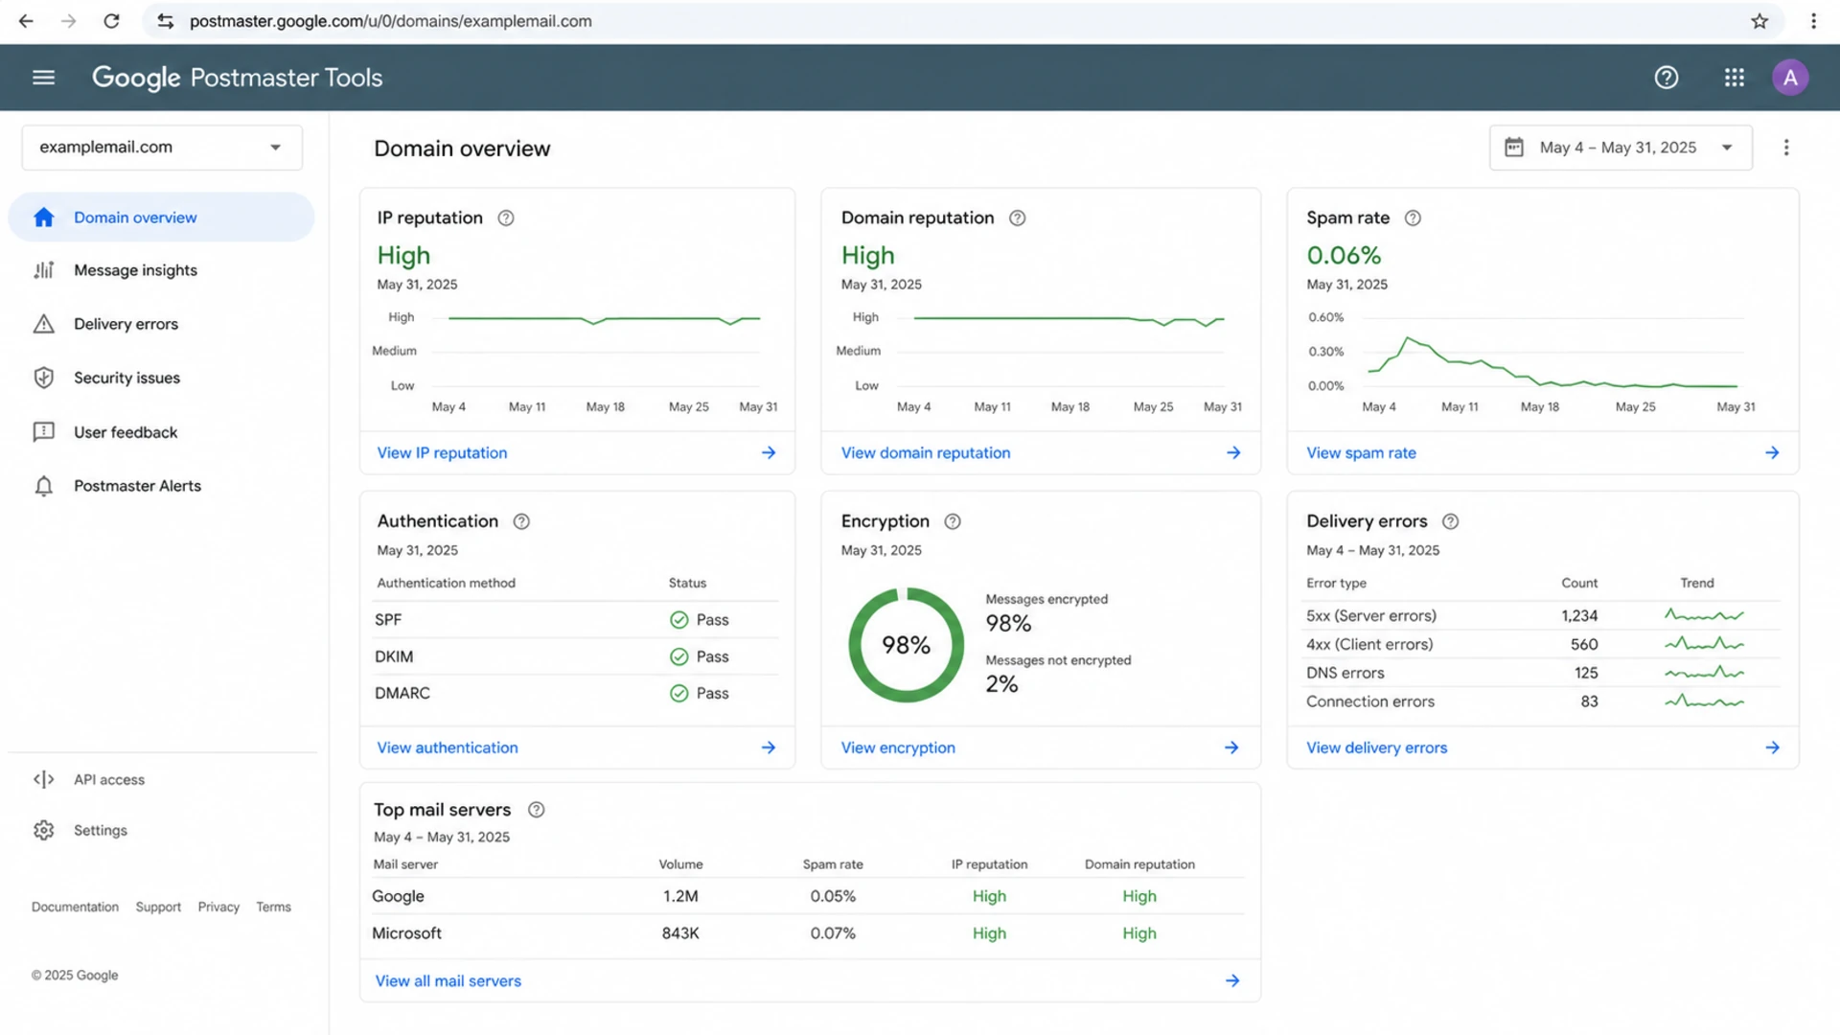Open the Terms footer link
Image resolution: width=1840 pixels, height=1035 pixels.
click(x=273, y=907)
